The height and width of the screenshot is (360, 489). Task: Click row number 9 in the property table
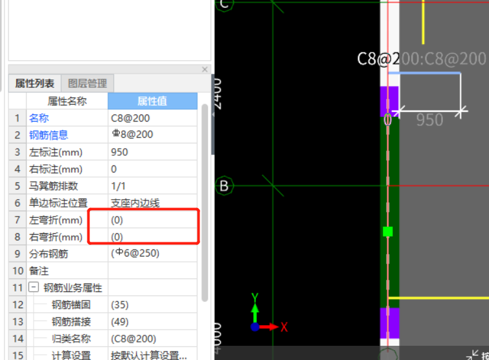click(x=17, y=254)
